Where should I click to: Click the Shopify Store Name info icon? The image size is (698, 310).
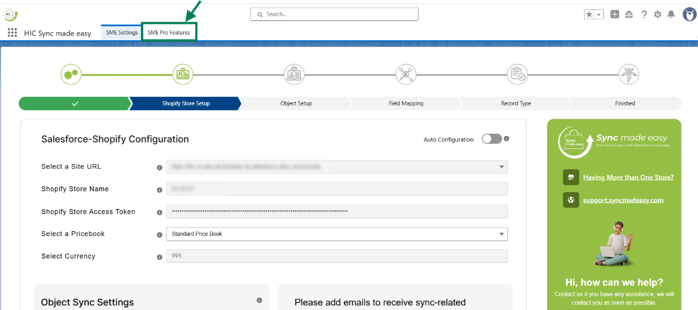pyautogui.click(x=160, y=190)
